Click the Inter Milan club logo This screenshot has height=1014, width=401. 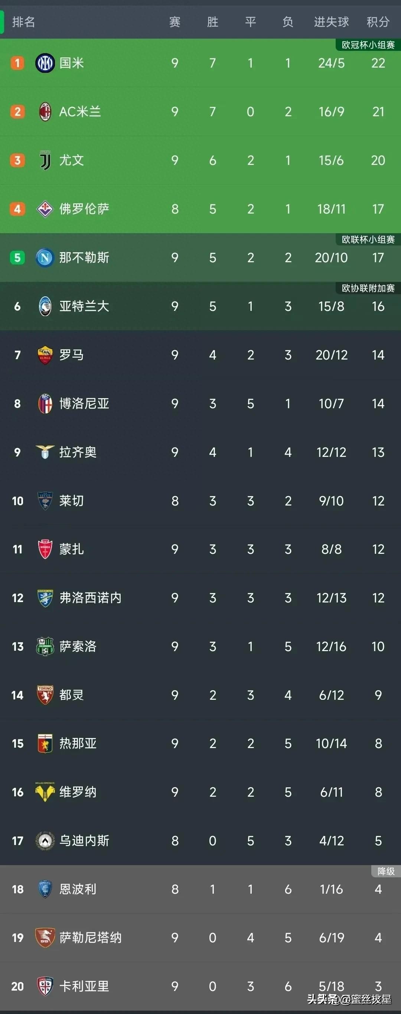[45, 63]
